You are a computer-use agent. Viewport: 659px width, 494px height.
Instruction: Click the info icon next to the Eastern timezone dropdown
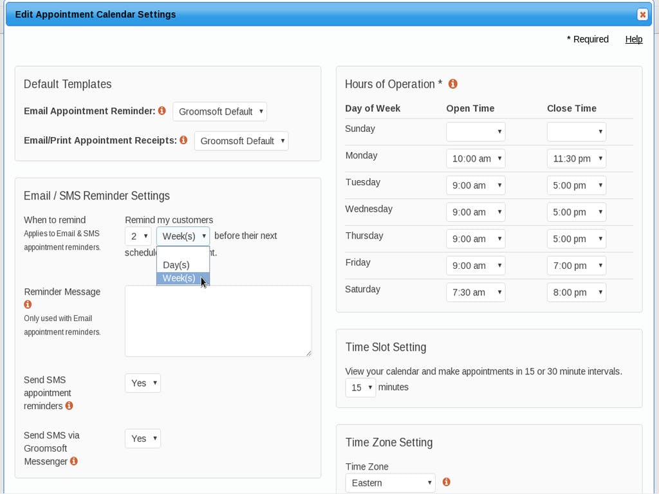[445, 482]
